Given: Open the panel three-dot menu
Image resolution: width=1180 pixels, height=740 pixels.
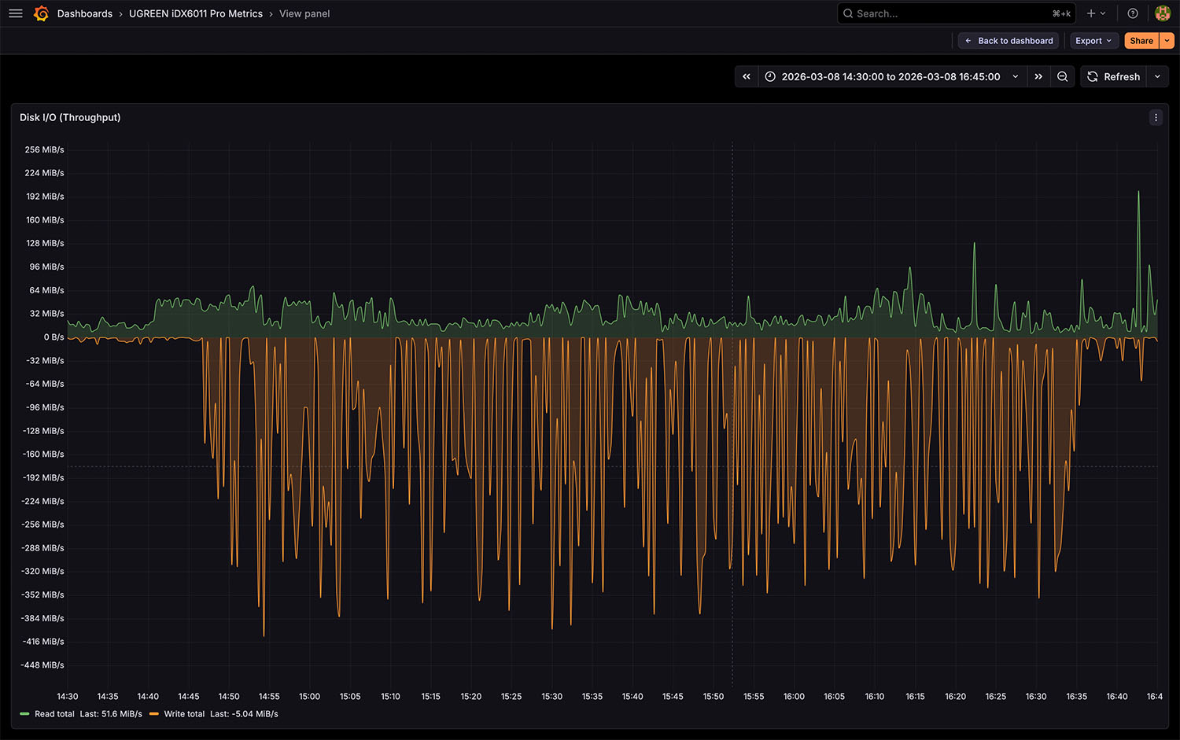Looking at the screenshot, I should click(x=1156, y=117).
